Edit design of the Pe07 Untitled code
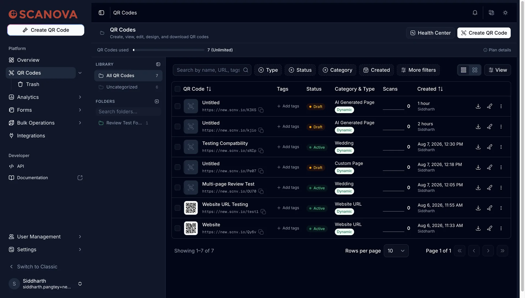 (x=490, y=167)
